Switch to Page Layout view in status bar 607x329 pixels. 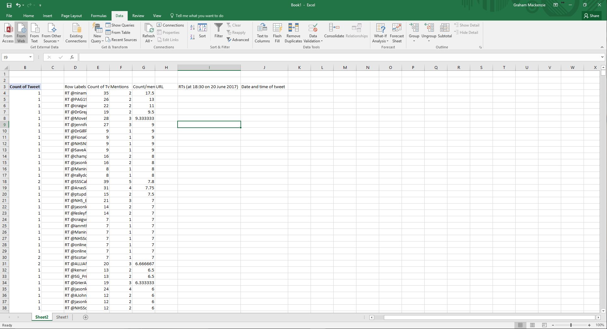point(532,325)
